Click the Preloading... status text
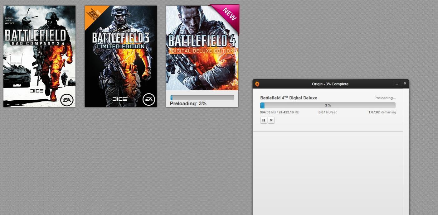Screen dimensions: 438x215 pyautogui.click(x=385, y=98)
